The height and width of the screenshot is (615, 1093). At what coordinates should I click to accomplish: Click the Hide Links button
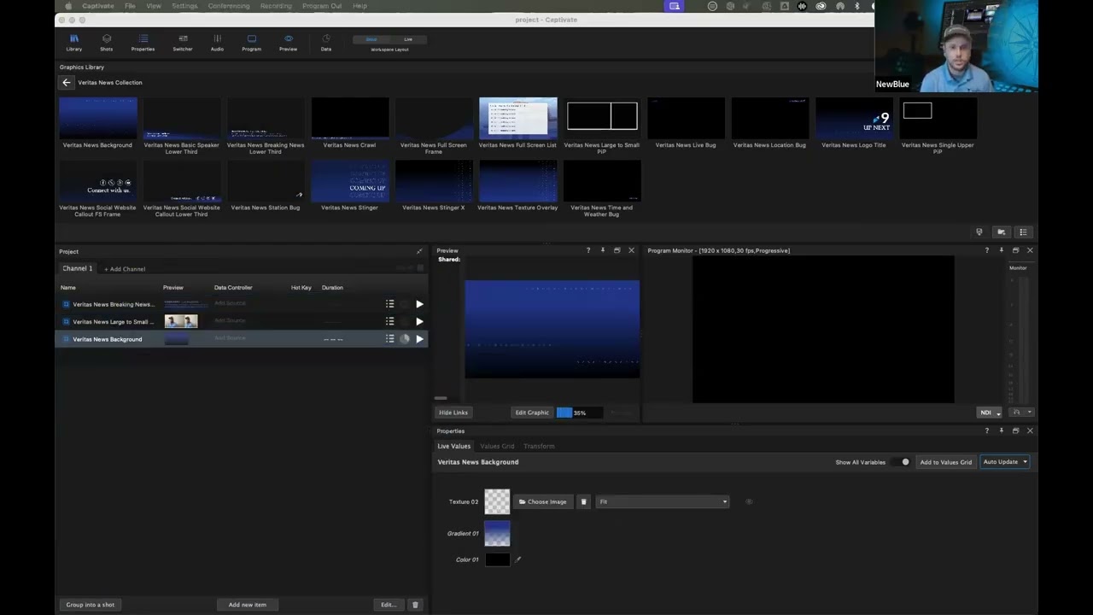coord(453,413)
